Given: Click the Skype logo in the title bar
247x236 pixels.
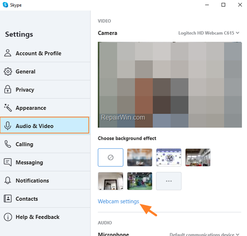Looking at the screenshot, I should click(5, 5).
